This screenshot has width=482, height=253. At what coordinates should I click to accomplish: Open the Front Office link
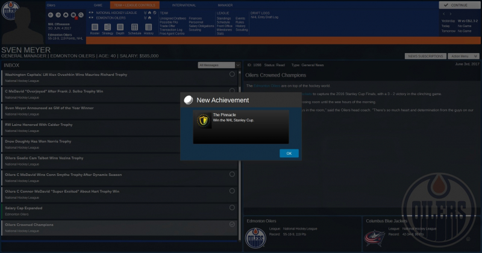(x=224, y=26)
